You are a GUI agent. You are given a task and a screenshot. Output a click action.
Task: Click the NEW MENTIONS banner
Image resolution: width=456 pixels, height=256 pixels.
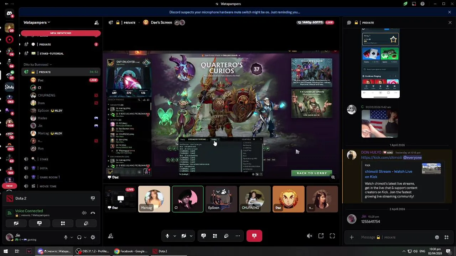click(x=61, y=33)
